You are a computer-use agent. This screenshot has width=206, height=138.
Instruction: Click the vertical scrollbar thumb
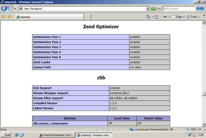click(203, 94)
